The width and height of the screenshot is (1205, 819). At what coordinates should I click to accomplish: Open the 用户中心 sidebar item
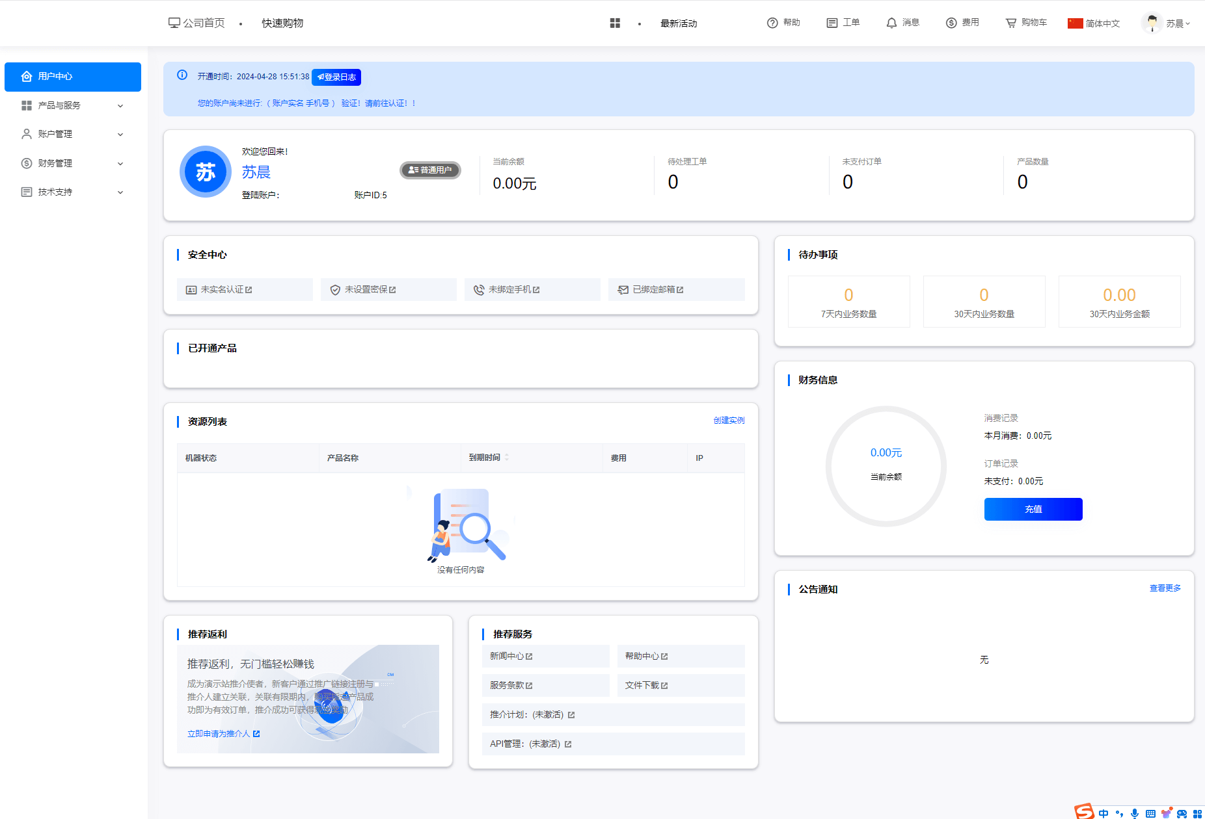[x=73, y=77]
